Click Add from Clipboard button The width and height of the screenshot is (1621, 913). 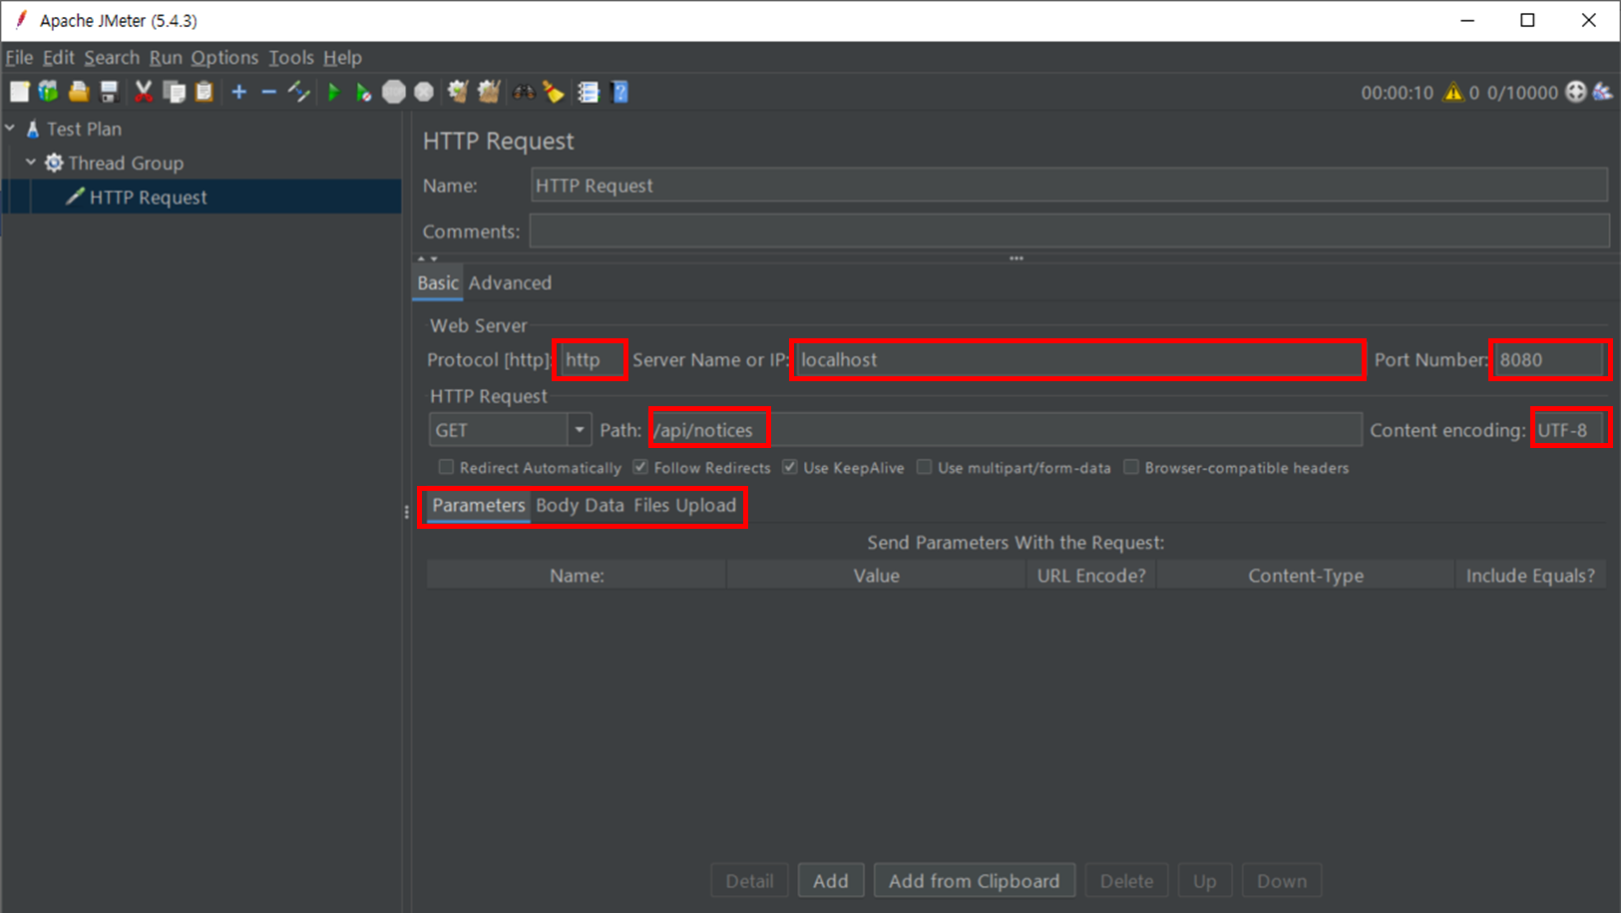(x=975, y=881)
